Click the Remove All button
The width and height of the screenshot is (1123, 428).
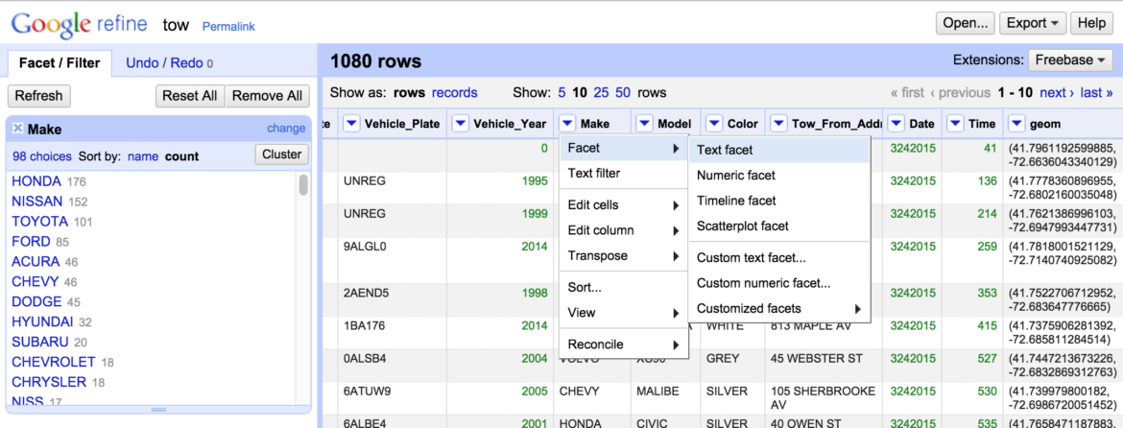click(267, 96)
